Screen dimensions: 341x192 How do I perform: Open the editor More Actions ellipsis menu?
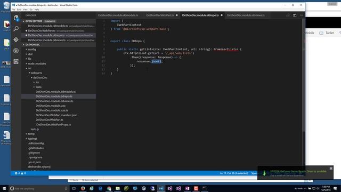[302, 15]
